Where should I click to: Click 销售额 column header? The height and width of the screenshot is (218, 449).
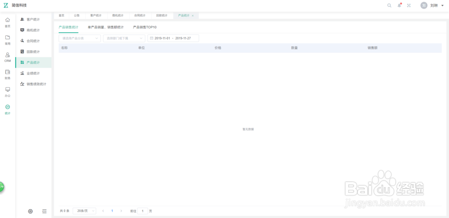click(373, 48)
